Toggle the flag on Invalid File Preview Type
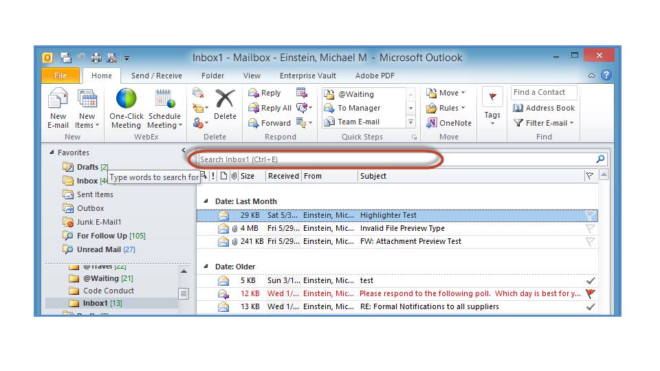 coord(590,228)
